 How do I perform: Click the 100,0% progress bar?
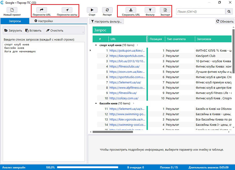(88, 167)
